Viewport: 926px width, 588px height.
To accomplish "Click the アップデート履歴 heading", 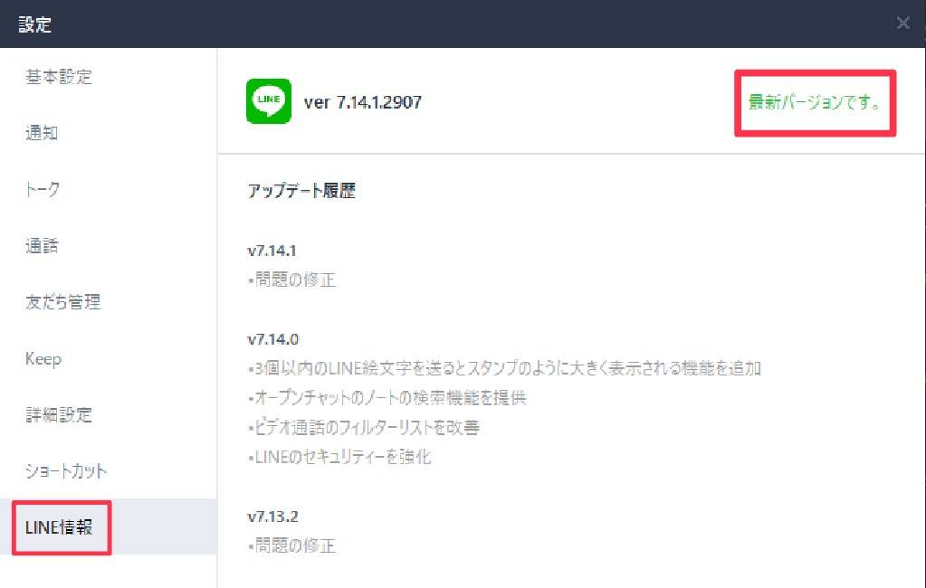I will (x=301, y=191).
